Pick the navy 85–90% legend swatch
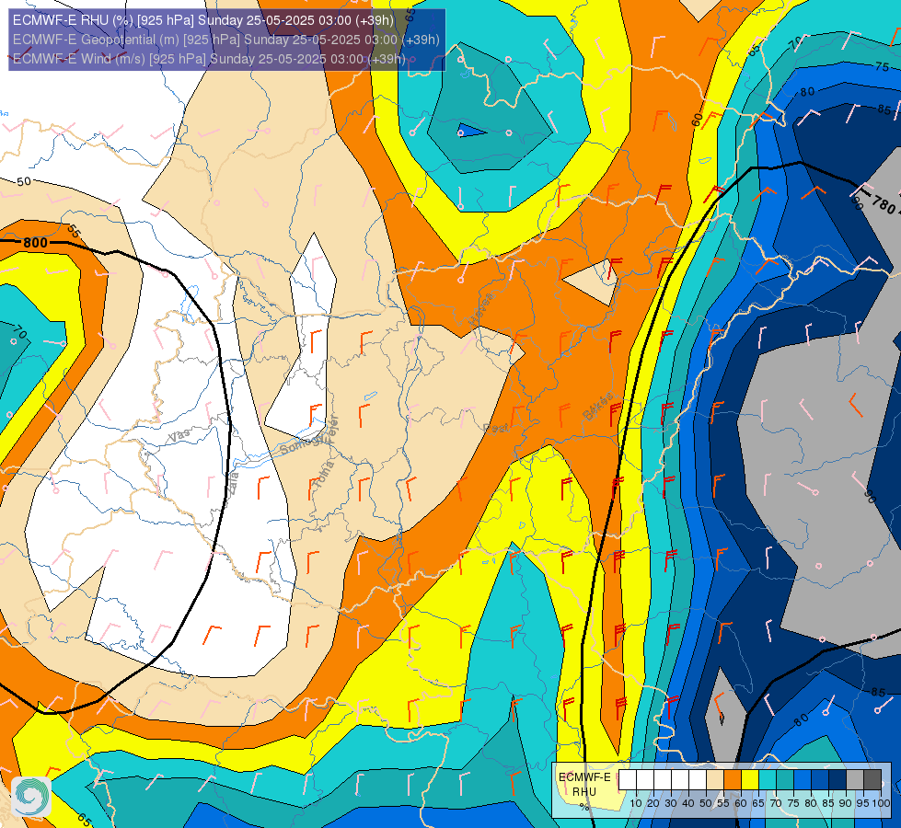This screenshot has width=901, height=828. point(837,779)
